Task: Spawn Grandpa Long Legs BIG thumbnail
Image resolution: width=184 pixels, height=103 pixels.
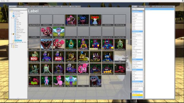Action: click(x=34, y=57)
